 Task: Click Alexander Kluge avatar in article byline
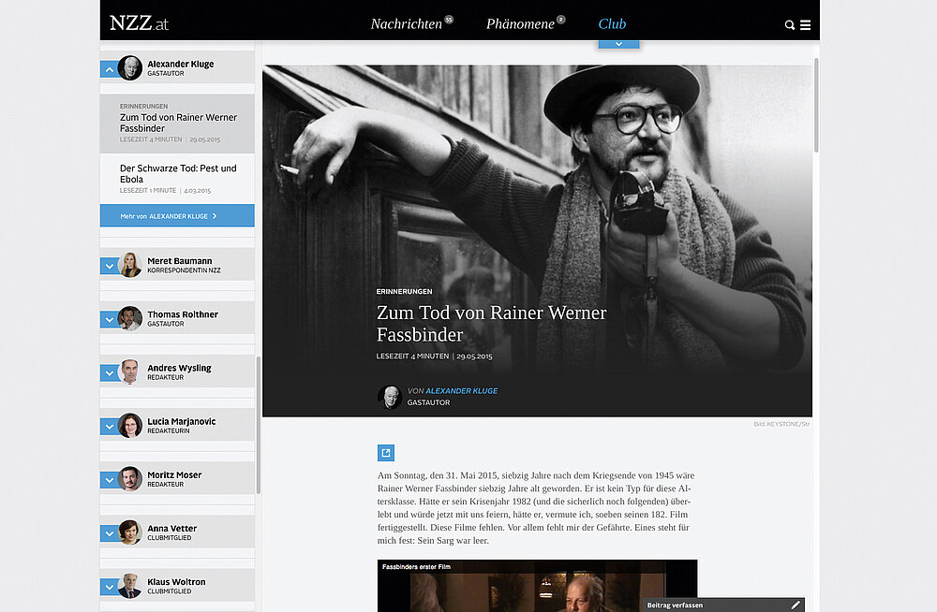389,397
